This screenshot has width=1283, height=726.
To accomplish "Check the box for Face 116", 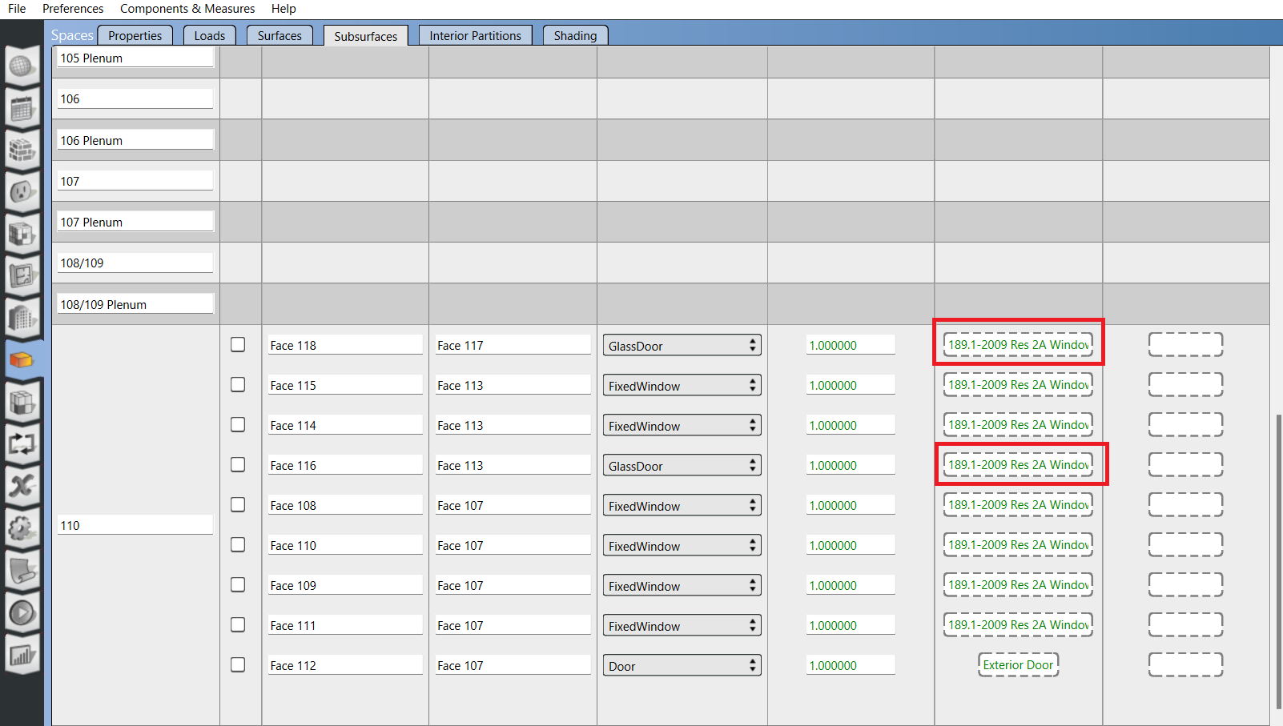I will (238, 464).
